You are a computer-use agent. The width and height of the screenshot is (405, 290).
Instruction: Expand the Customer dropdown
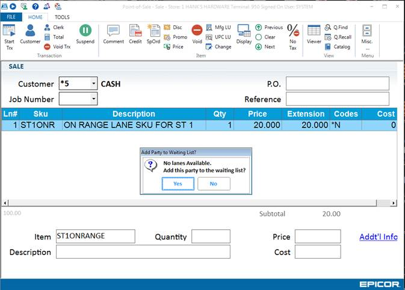(93, 84)
